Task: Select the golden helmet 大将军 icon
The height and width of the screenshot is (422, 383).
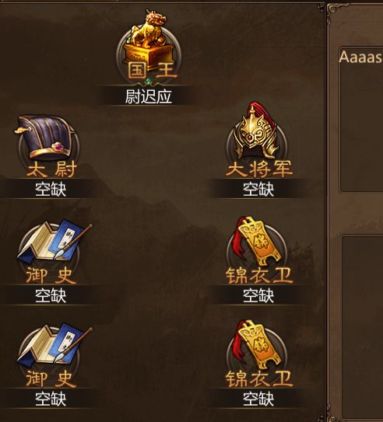Action: pyautogui.click(x=255, y=131)
